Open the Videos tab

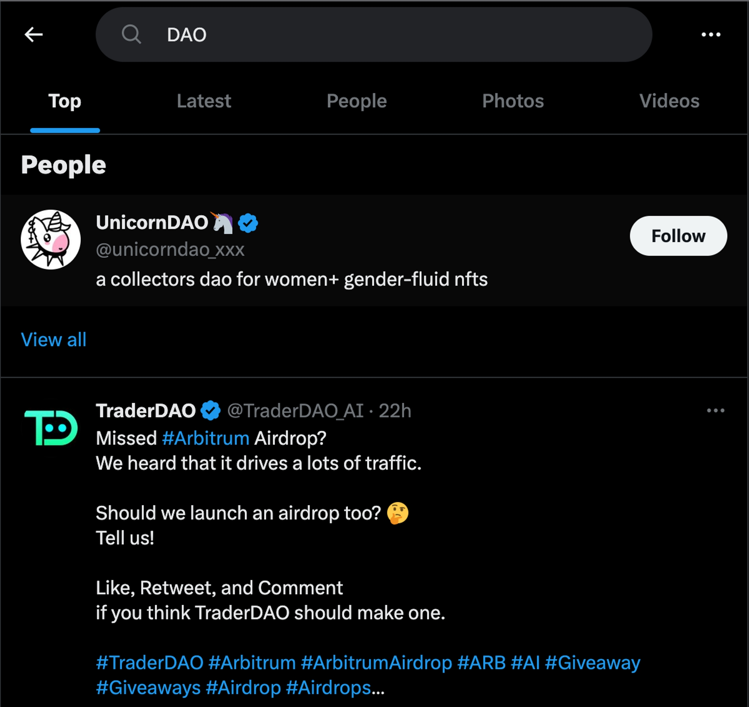(669, 101)
